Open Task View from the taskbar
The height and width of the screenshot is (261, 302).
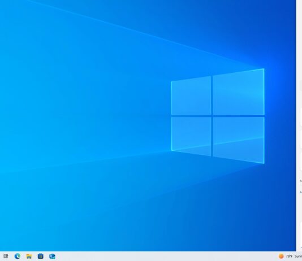coord(6,256)
